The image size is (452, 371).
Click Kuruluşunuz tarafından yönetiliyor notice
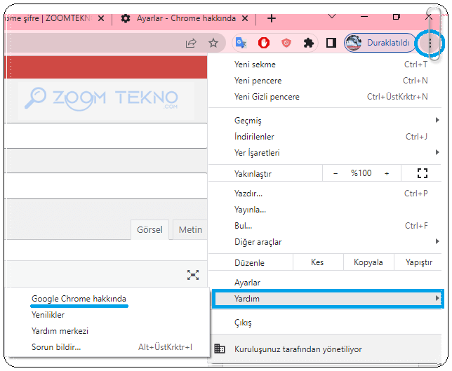point(325,349)
